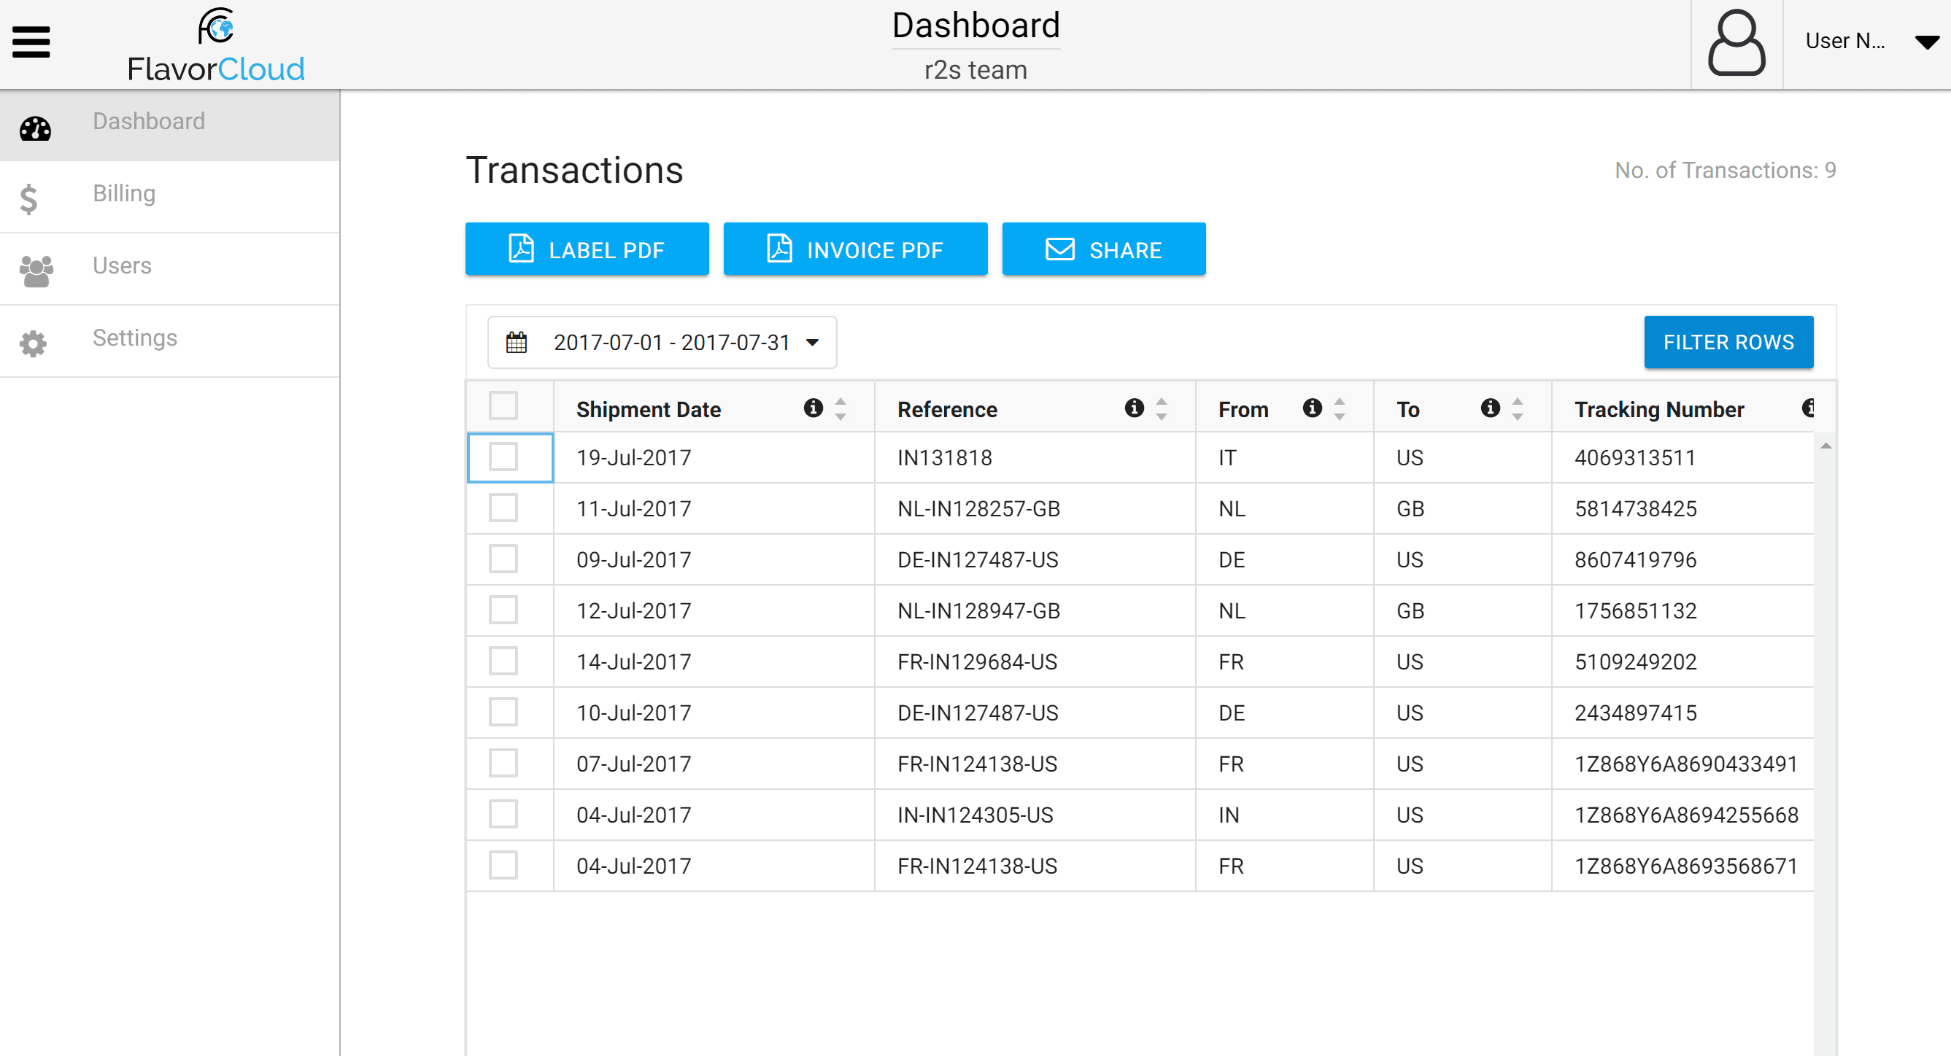Check the IN131818 transaction row
Screen dimensions: 1951x1056
(503, 457)
